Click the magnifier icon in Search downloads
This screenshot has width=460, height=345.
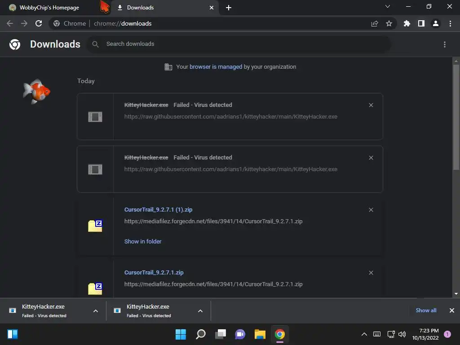(95, 44)
